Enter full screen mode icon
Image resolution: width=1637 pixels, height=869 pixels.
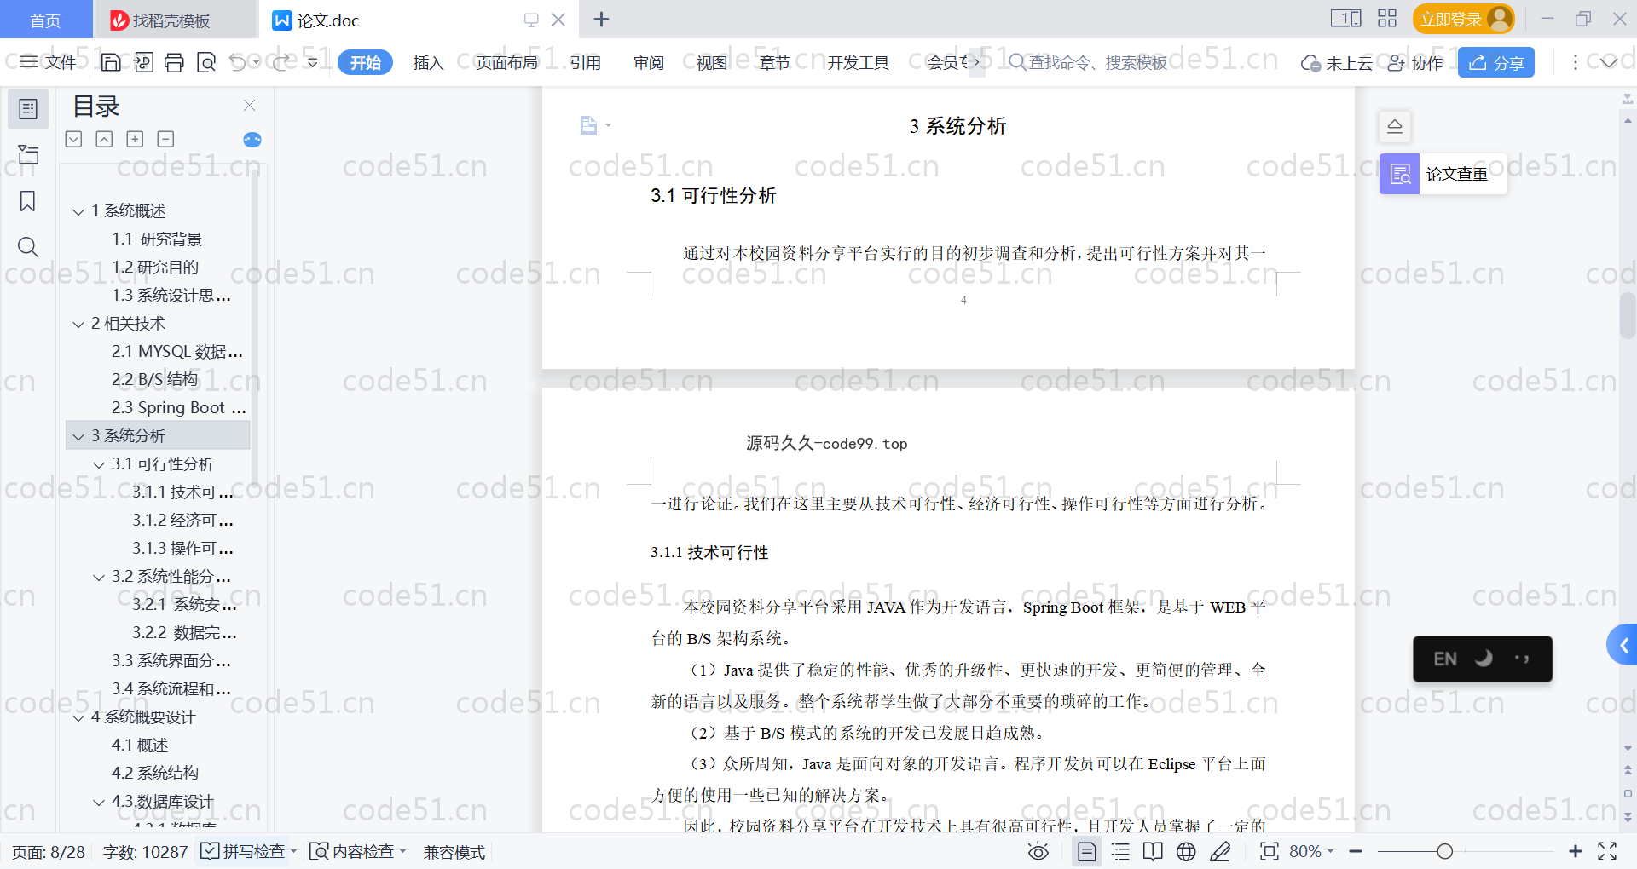pos(1607,851)
